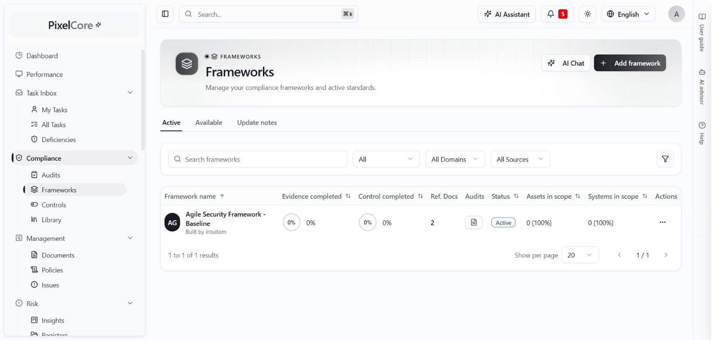
Task: Sort by Control completed column
Action: (x=420, y=197)
